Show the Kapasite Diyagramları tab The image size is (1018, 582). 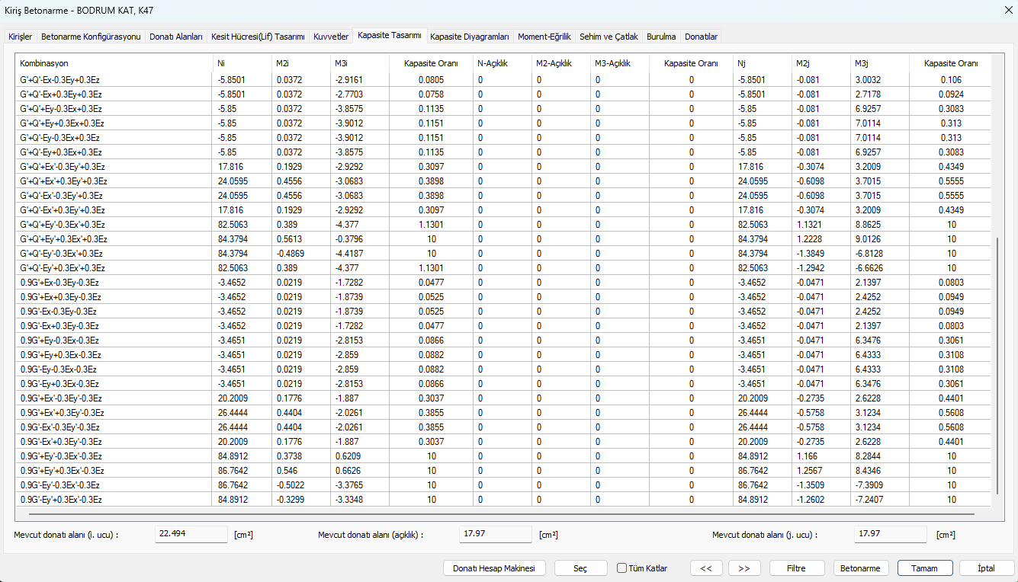point(470,37)
